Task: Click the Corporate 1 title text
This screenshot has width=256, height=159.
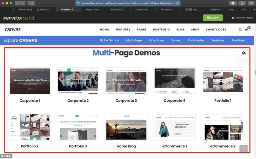Action: pos(30,101)
